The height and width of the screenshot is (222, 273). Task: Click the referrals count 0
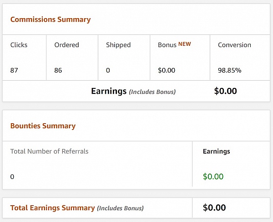click(x=12, y=177)
